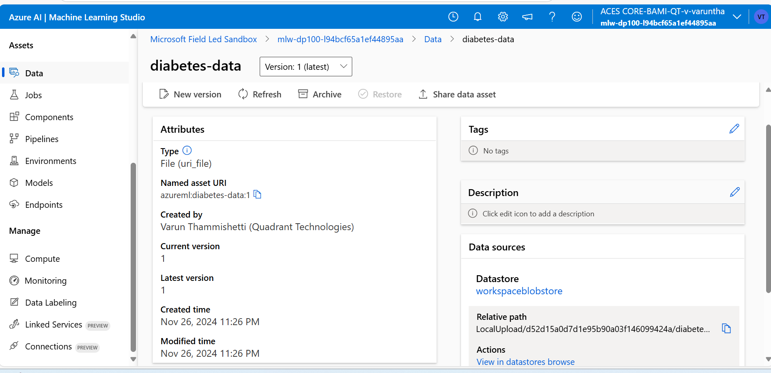Screen dimensions: 771x373
Task: Open Linked Services preview page
Action: tap(53, 324)
